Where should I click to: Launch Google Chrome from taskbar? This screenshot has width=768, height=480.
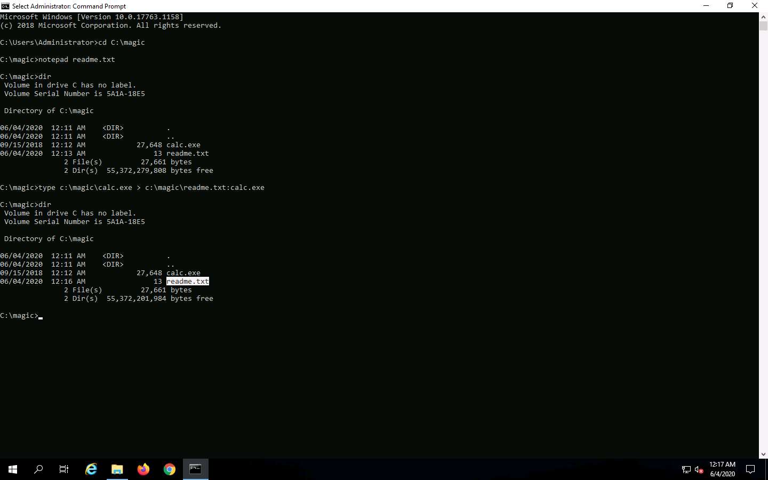coord(170,469)
